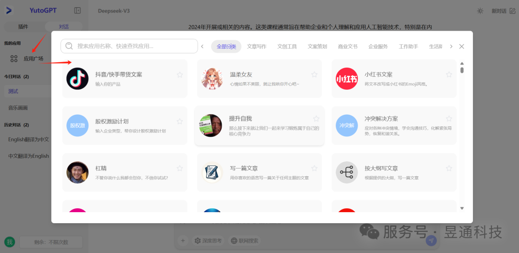
Task: Select the 工作助手 category tab
Action: (408, 46)
